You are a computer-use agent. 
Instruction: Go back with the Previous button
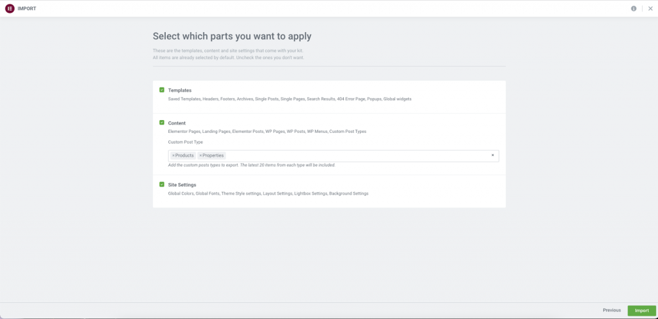coord(611,310)
